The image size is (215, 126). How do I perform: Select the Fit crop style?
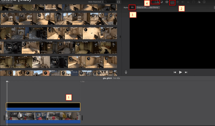[x=132, y=7]
